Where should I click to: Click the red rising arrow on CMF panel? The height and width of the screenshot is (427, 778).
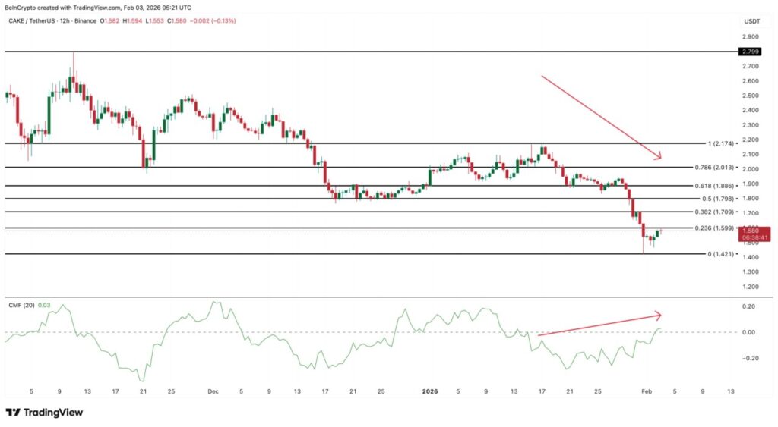click(599, 324)
